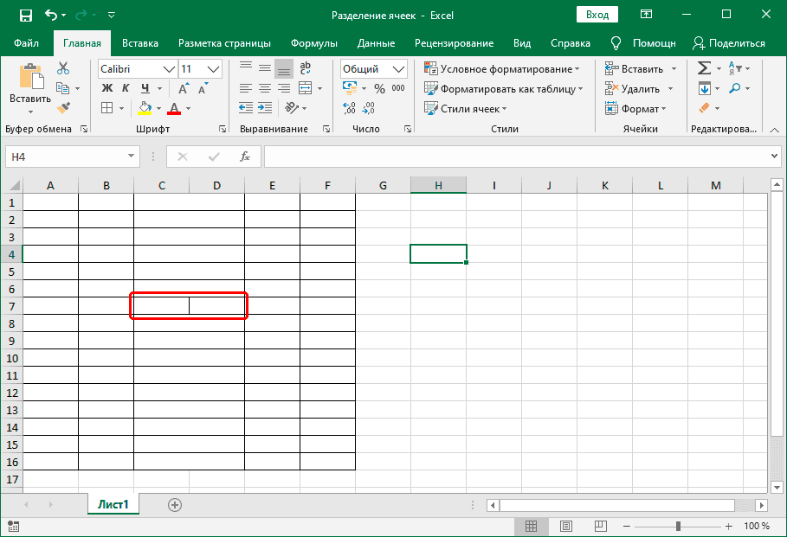Toggle italic formatting (К)
This screenshot has height=537, width=787.
(124, 87)
